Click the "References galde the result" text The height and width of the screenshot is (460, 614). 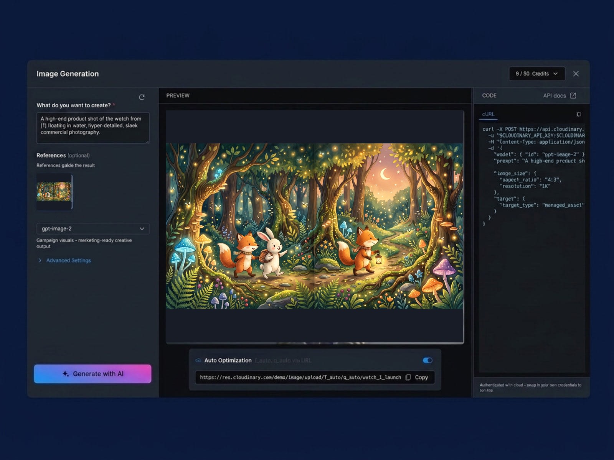pos(66,165)
